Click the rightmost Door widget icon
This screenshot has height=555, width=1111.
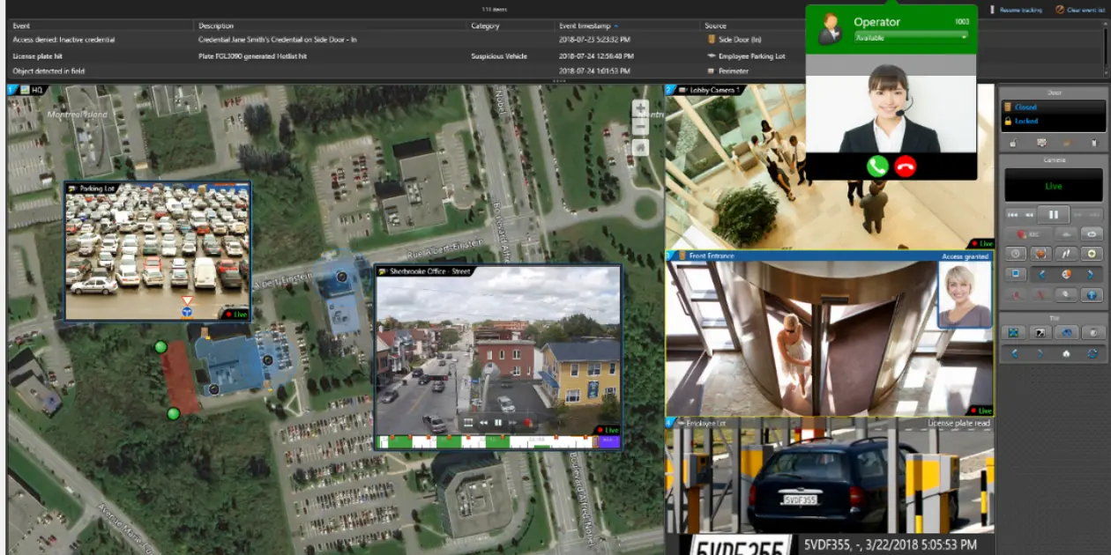(1093, 143)
